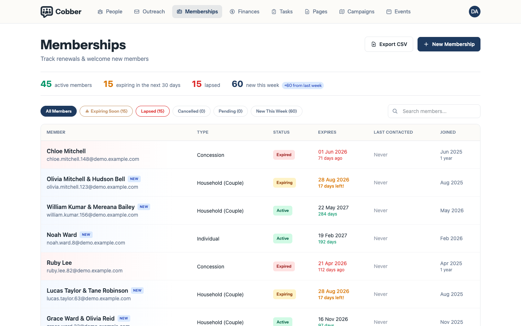Click Active badge in Noah Ward row
The height and width of the screenshot is (326, 521).
pos(283,238)
